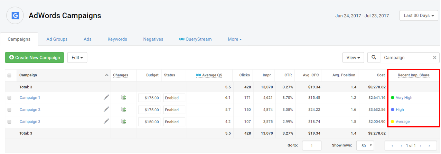The width and height of the screenshot is (441, 154).
Task: Go to next page arrow
Action: 421,146
